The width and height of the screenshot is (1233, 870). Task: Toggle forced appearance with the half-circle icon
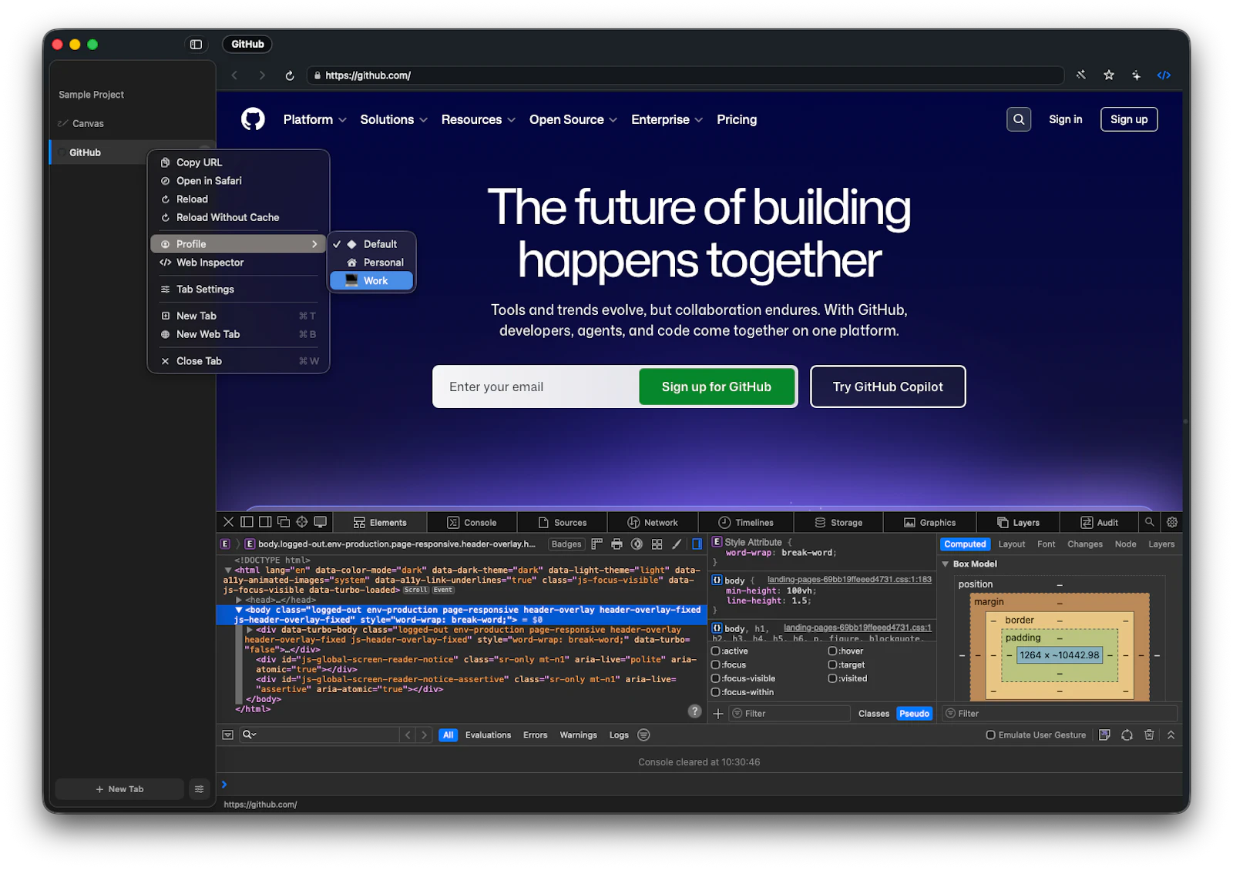click(x=637, y=544)
